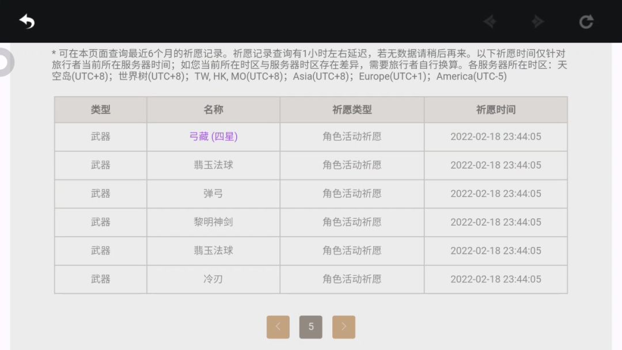622x350 pixels.
Task: Select the 弹弓 item name
Action: point(214,194)
